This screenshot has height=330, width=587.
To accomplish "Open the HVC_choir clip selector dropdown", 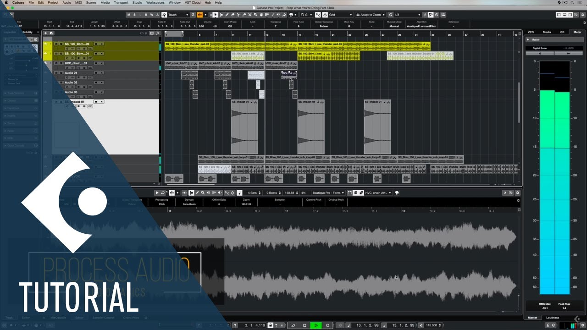I will 378,192.
